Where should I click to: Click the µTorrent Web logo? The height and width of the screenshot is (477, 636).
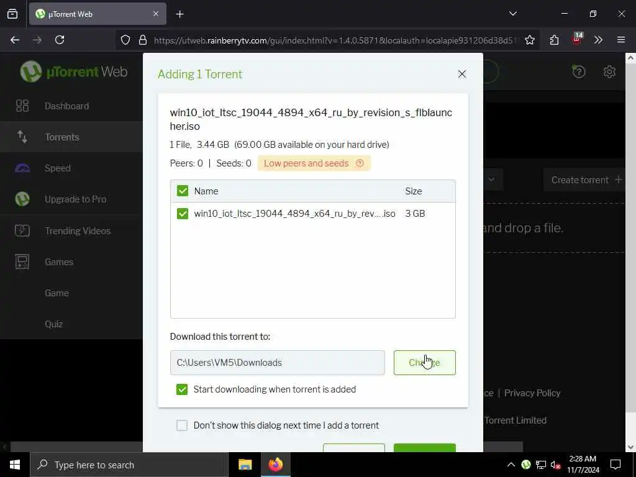(74, 71)
